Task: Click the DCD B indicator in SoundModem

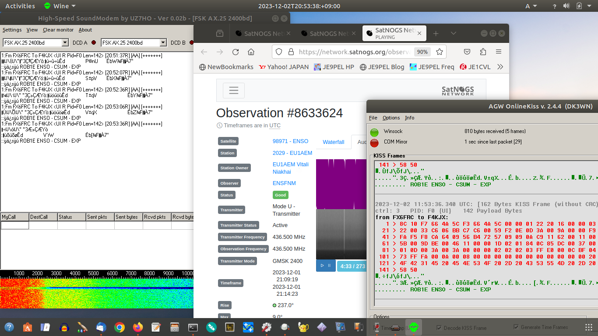Action: pos(191,42)
